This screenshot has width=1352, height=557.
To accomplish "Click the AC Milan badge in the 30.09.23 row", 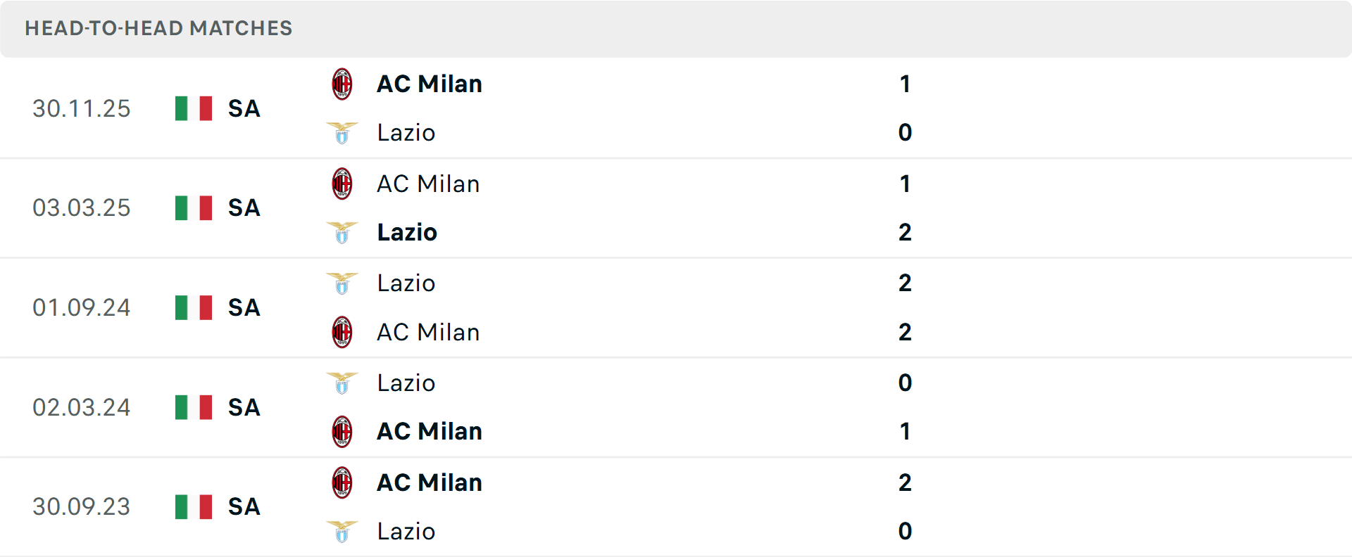I will click(343, 482).
